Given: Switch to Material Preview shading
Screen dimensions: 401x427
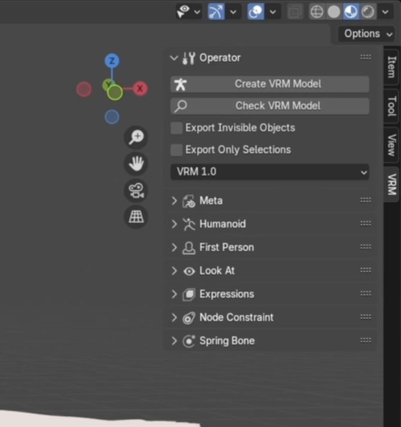Looking at the screenshot, I should (x=351, y=12).
